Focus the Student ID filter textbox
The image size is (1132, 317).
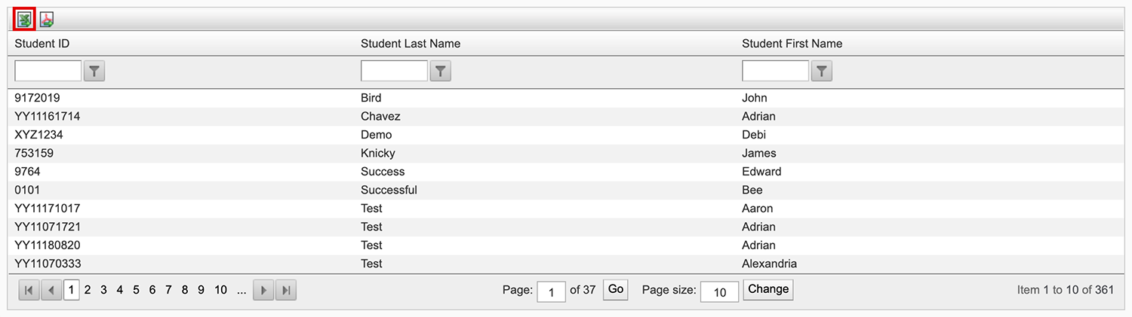[48, 72]
